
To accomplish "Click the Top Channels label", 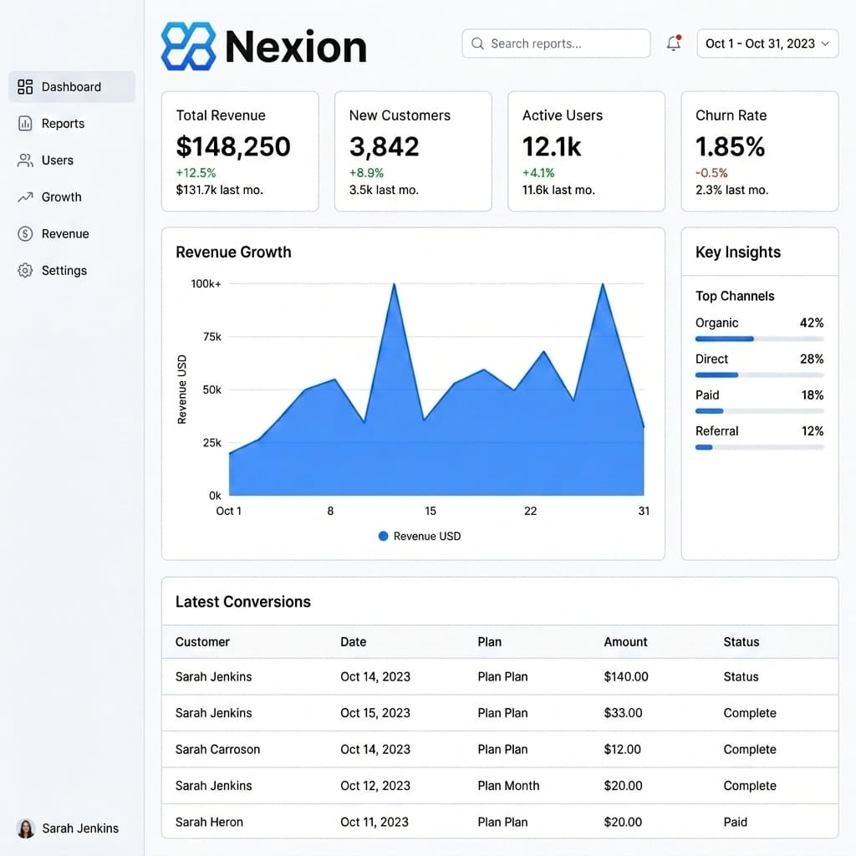I will 735,296.
